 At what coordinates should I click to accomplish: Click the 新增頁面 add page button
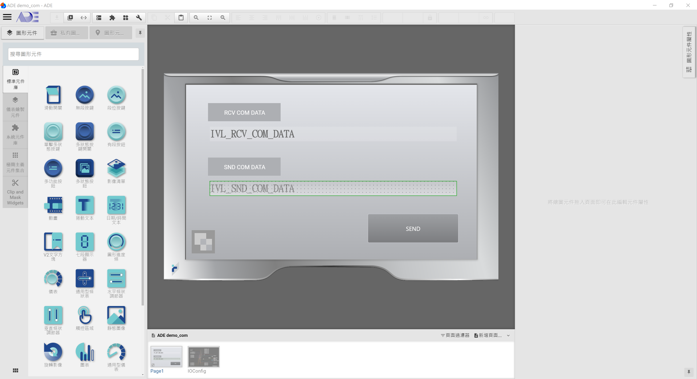(488, 335)
